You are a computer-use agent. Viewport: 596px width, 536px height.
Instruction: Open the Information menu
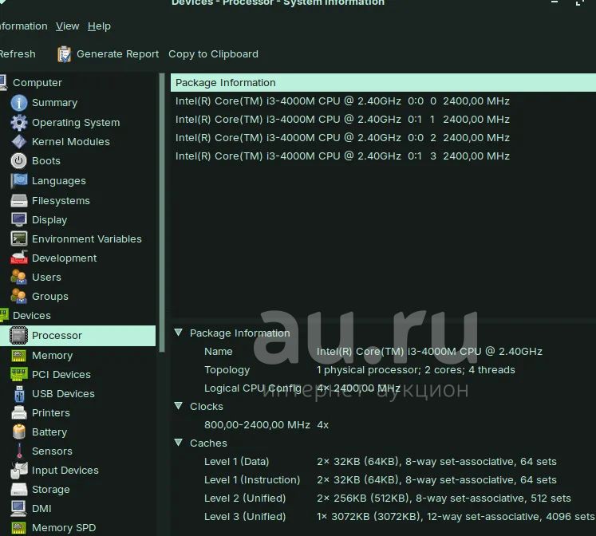pyautogui.click(x=24, y=26)
